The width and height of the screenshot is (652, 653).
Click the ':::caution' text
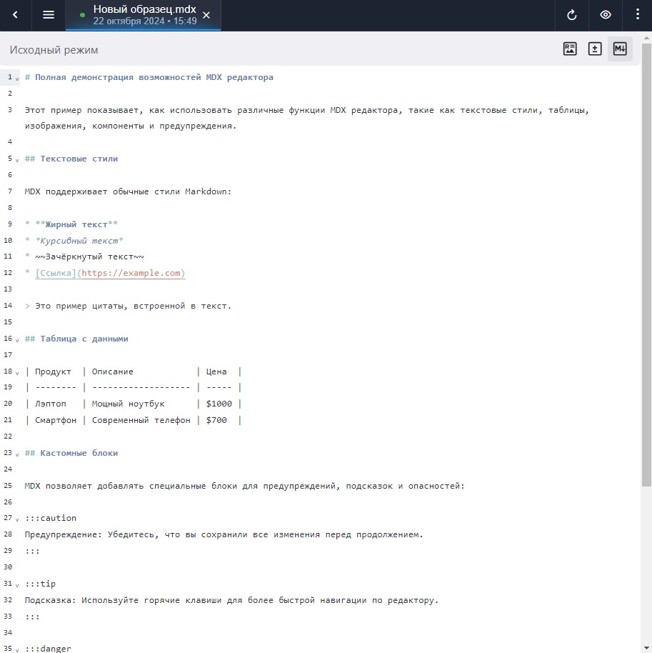[x=51, y=519]
